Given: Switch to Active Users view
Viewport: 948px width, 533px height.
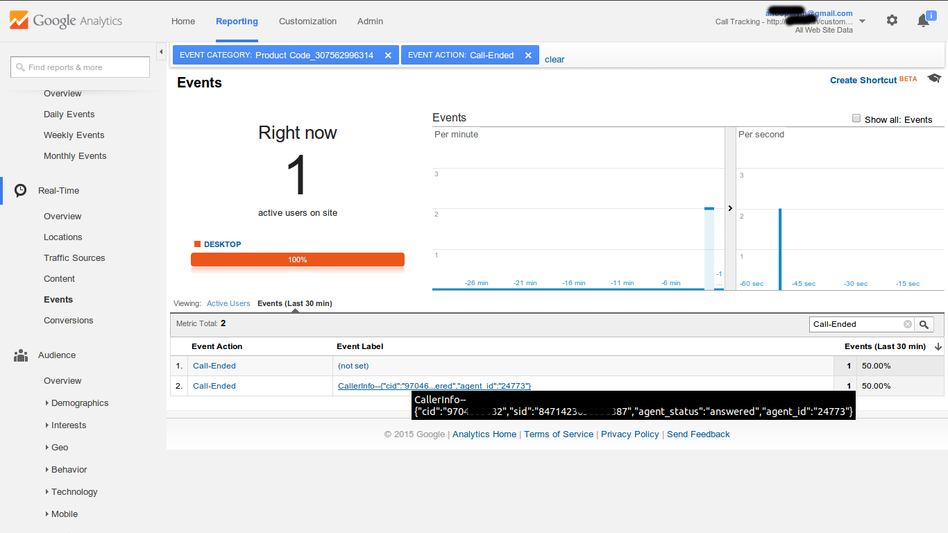Looking at the screenshot, I should coord(228,303).
